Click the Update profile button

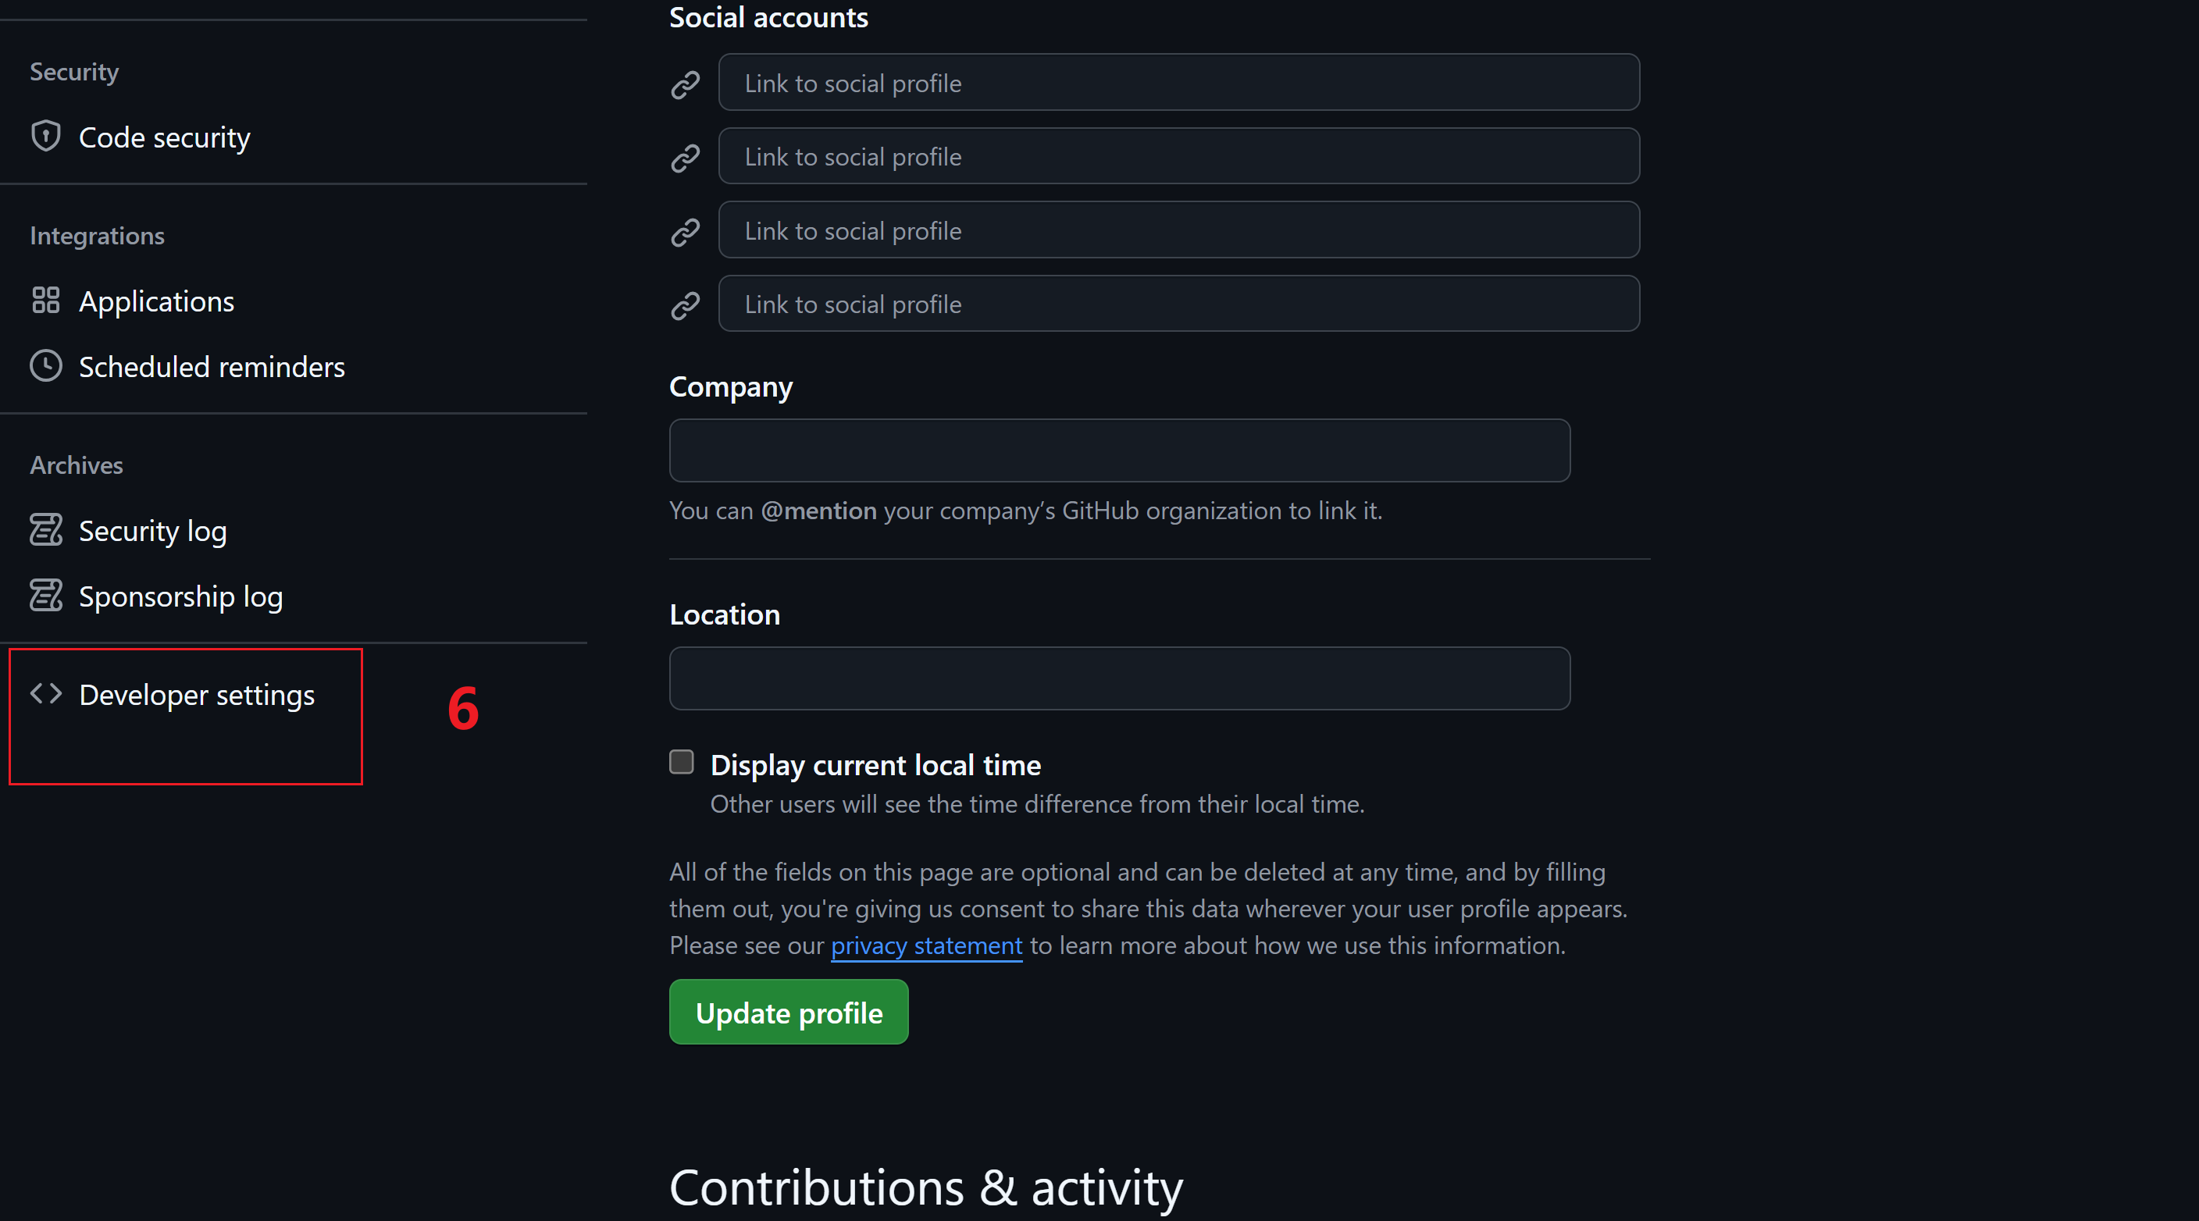(788, 1012)
